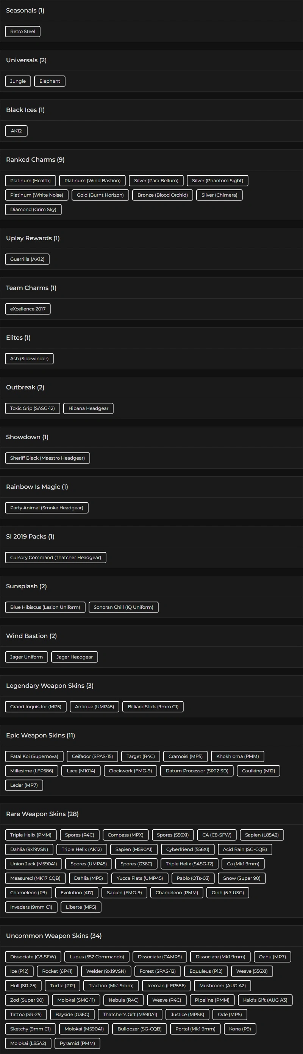Click the Retro Steel seasonal tag

click(x=22, y=32)
